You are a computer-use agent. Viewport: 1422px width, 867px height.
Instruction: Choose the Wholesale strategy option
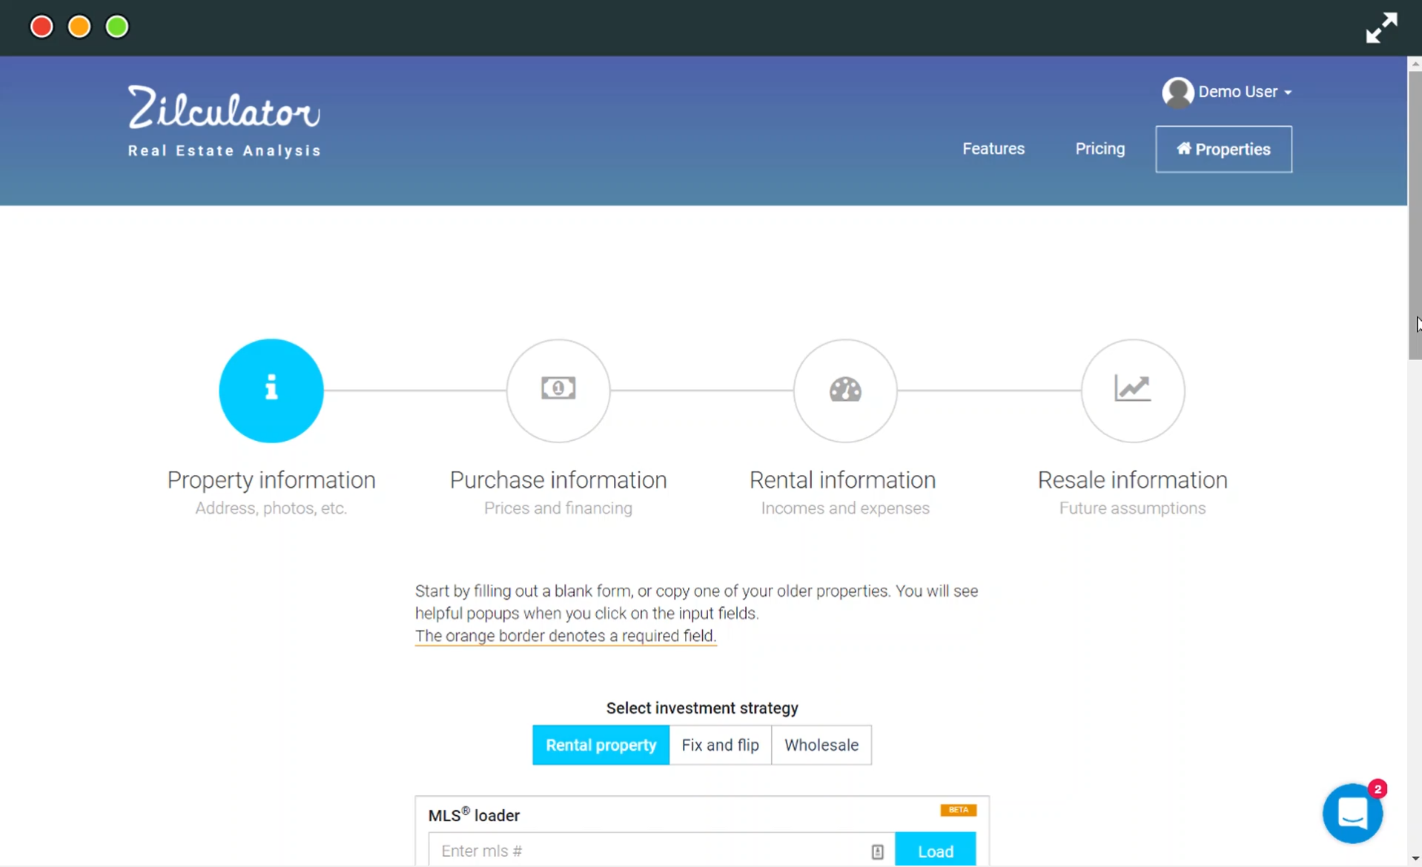point(821,745)
